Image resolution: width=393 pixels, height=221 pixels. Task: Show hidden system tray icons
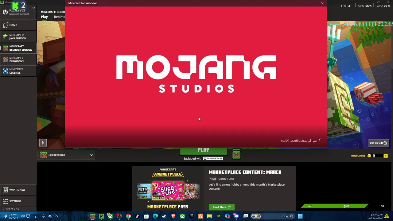tap(56, 216)
